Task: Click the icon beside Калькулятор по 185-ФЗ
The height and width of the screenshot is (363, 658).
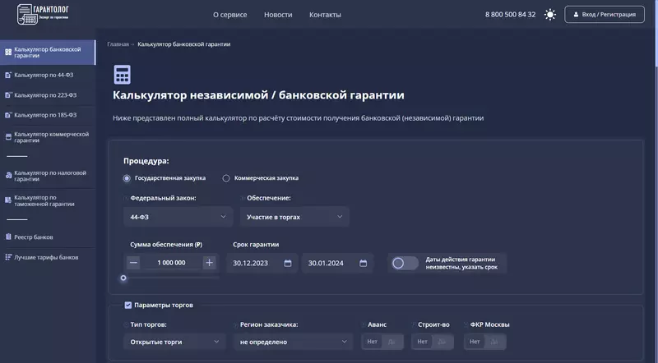Action: (x=8, y=115)
